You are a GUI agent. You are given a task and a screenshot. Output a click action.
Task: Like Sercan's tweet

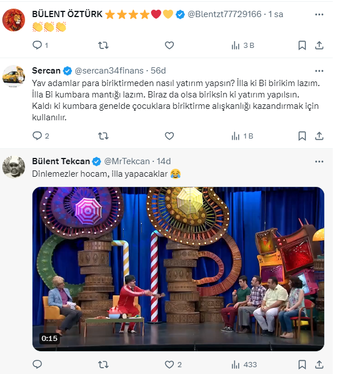(x=169, y=136)
